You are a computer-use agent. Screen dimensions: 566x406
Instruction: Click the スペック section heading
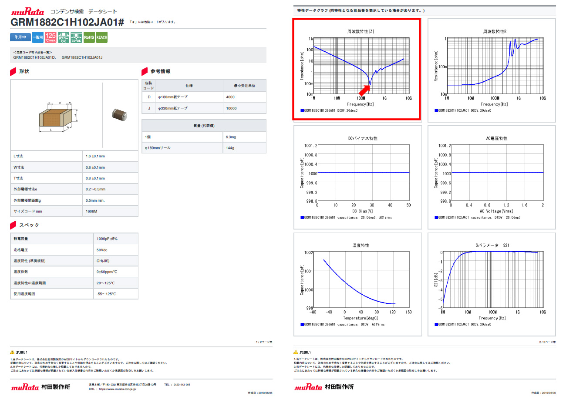[x=29, y=225]
